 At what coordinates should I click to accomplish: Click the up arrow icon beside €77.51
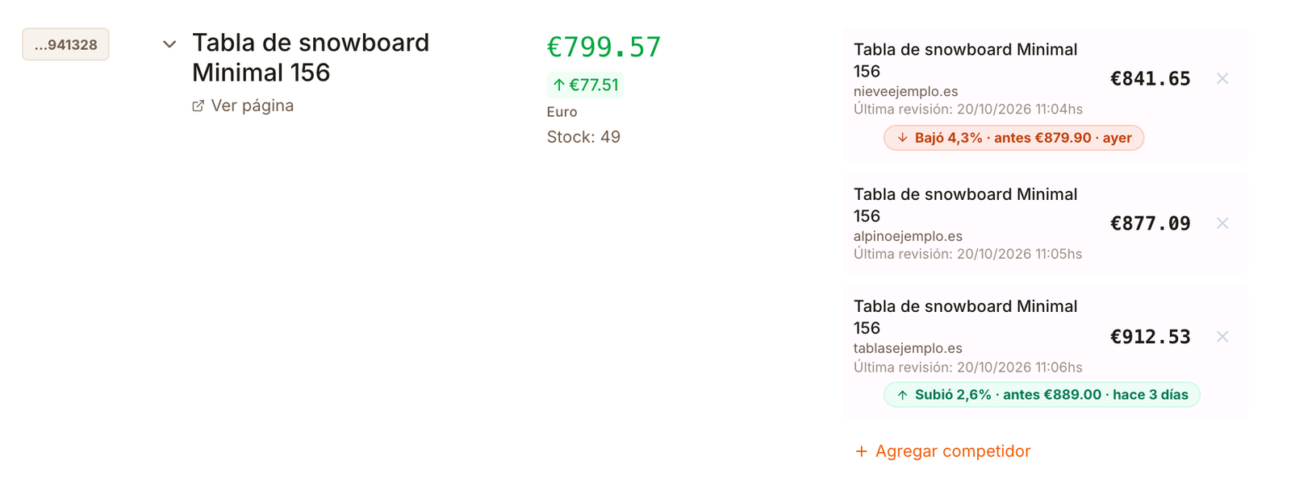[558, 85]
